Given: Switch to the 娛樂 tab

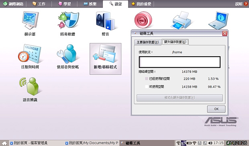Looking at the screenshot, I should pyautogui.click(x=90, y=4).
